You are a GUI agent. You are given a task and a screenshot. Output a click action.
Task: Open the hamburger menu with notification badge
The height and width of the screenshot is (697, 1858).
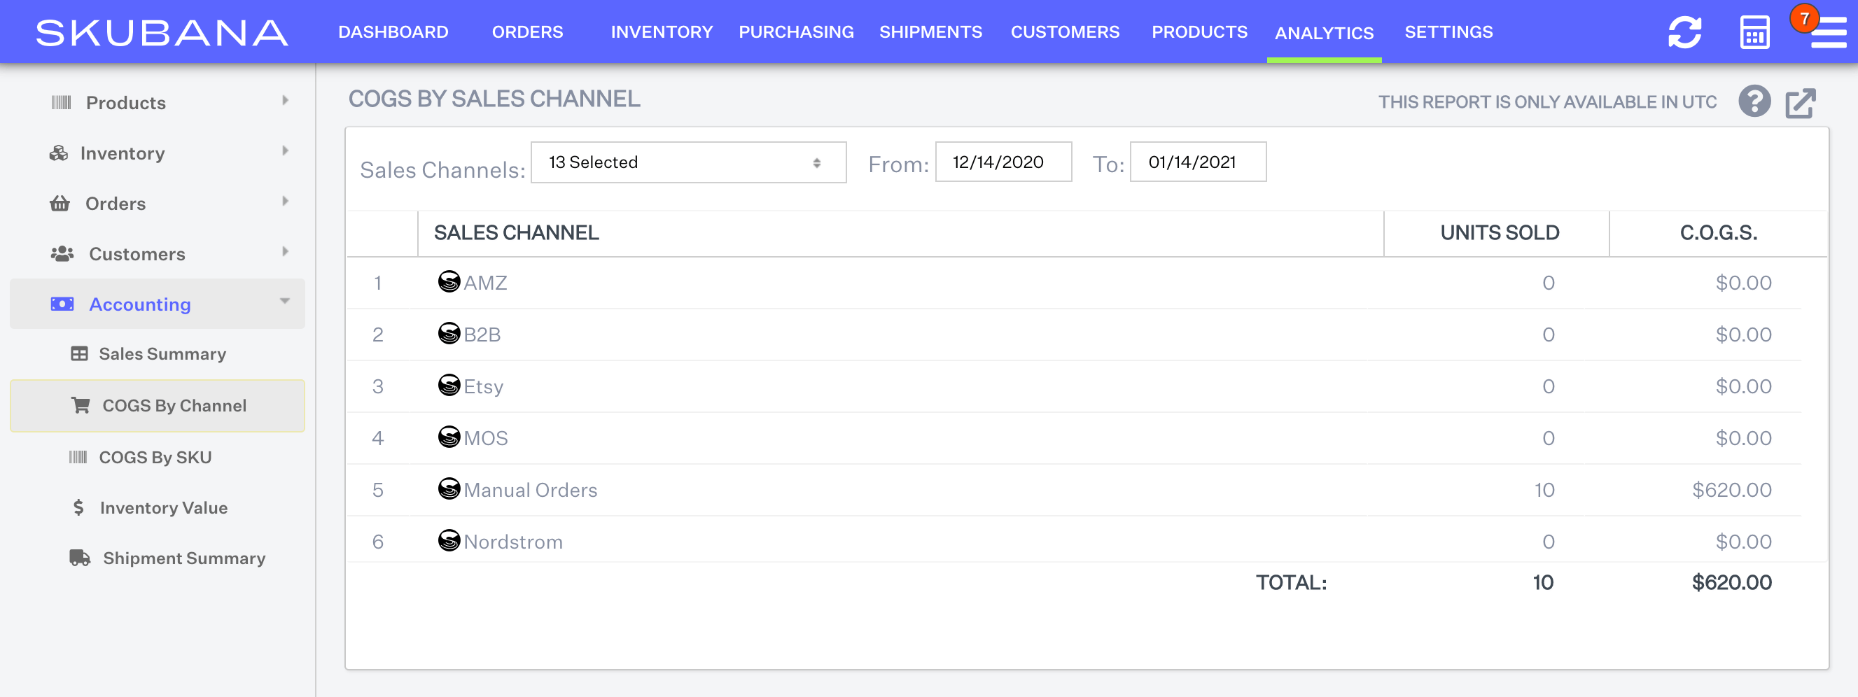(1828, 32)
